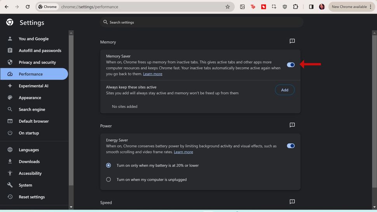Open the Extensions puzzle icon
This screenshot has width=377, height=212.
295,7
